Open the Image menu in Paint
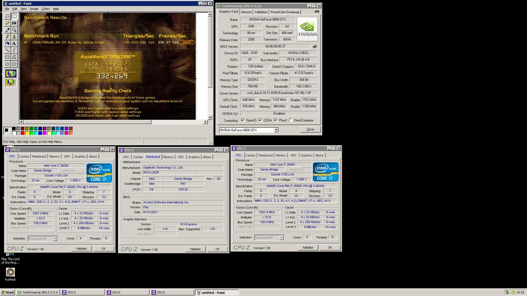Screen dimensions: 527x296 [x=34, y=9]
